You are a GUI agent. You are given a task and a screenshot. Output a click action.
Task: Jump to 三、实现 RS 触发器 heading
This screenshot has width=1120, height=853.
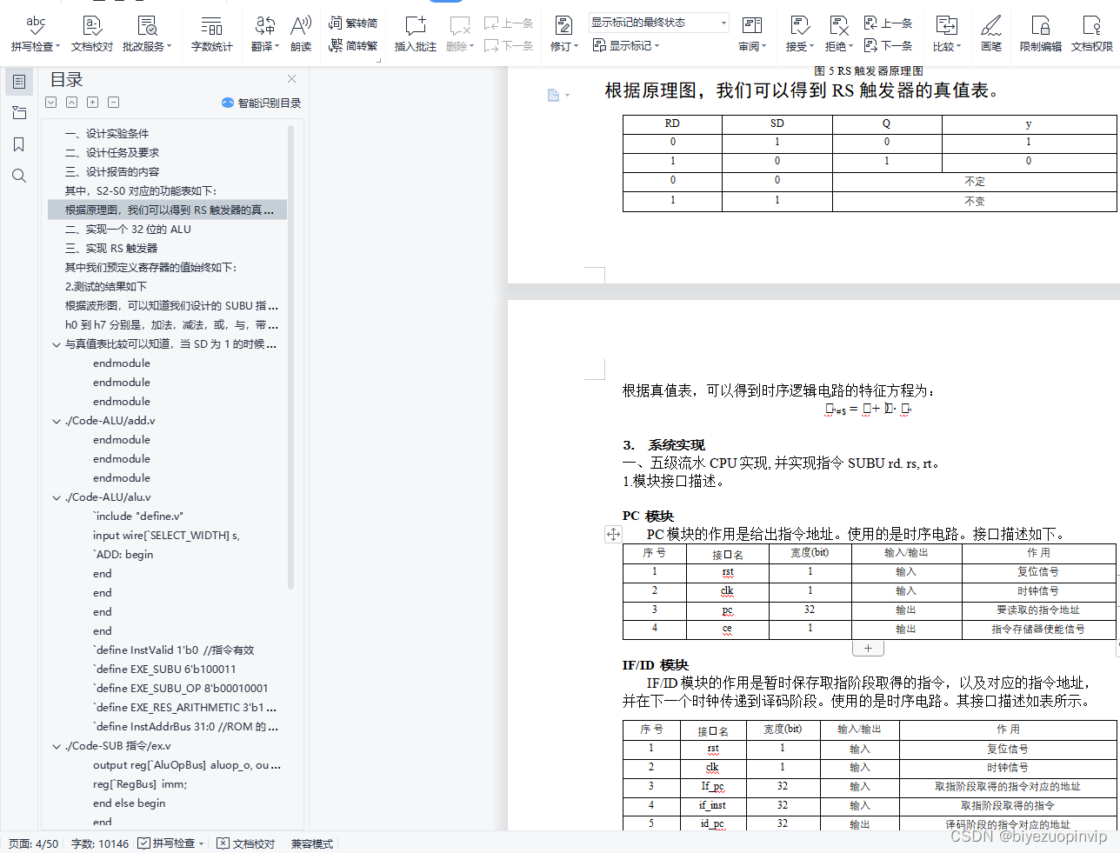111,248
